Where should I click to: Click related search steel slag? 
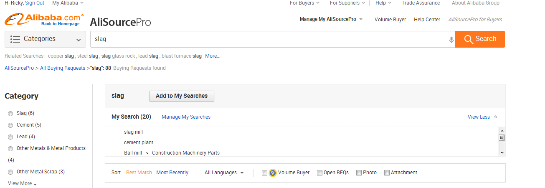(88, 56)
